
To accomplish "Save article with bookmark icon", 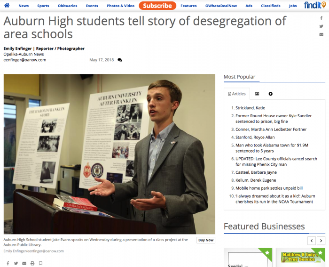I will [x=41, y=263].
